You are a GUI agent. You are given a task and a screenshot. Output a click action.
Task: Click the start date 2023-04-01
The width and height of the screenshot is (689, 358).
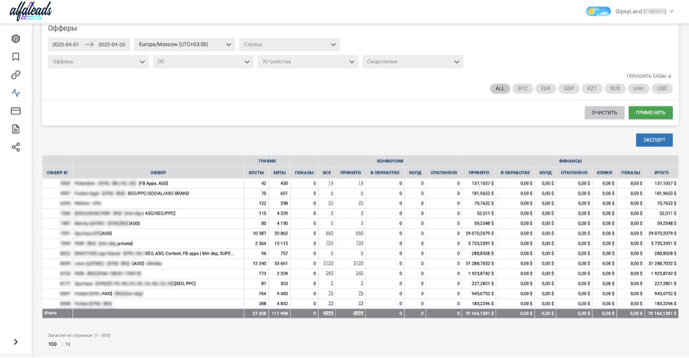66,44
